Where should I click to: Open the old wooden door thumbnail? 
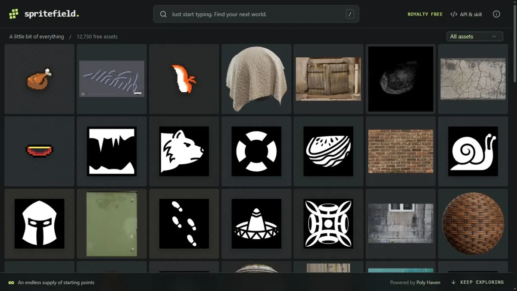328,79
